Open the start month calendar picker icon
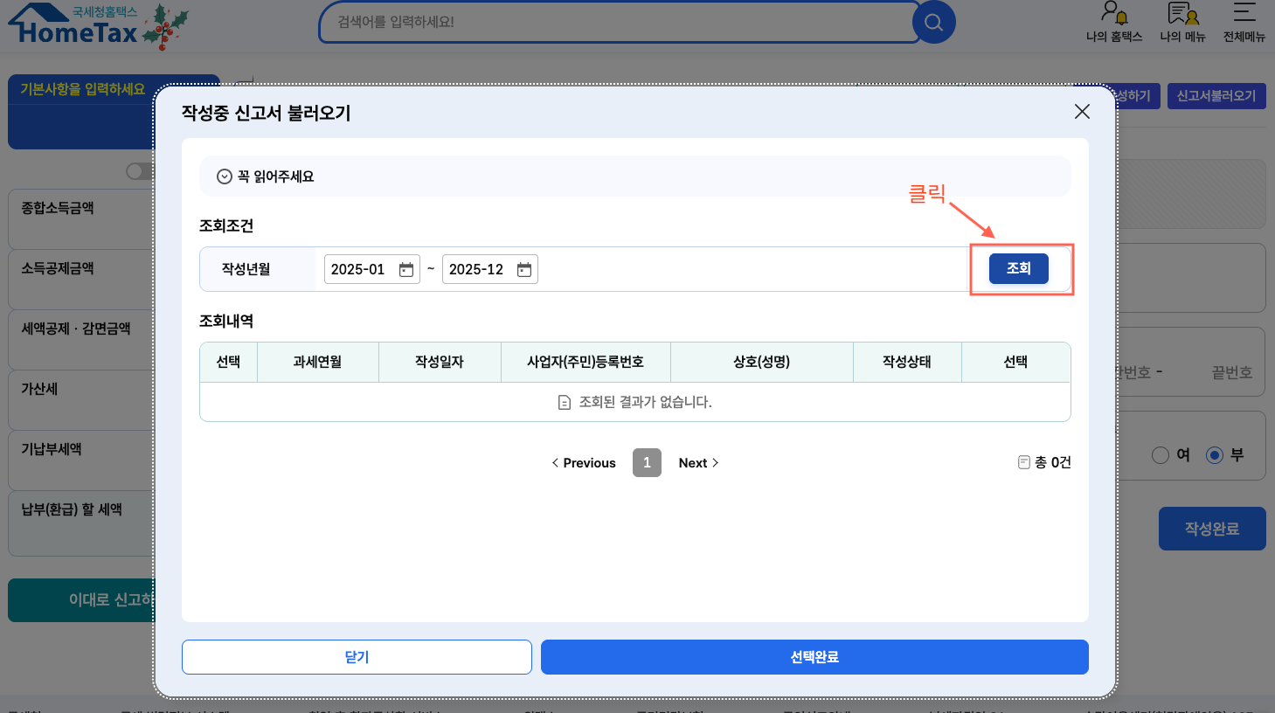 [406, 270]
